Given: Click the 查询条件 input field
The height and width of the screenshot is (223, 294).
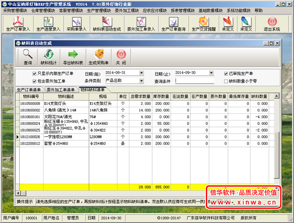Looking at the screenshot, I should pos(194,81).
